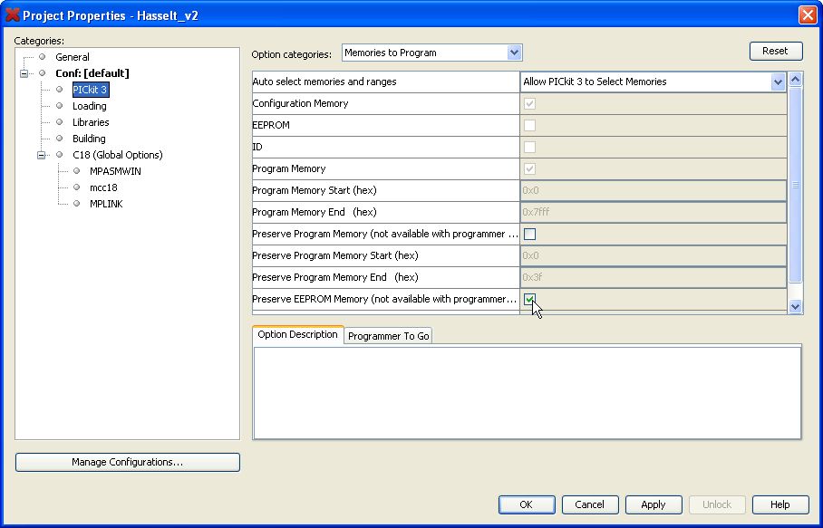Open the Loading category
Image resolution: width=823 pixels, height=528 pixels.
tap(89, 106)
